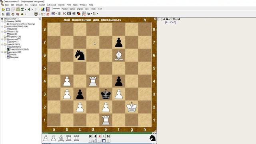The height and width of the screenshot is (144, 256).
Task: Click the black king on e3
Action: 106,94
